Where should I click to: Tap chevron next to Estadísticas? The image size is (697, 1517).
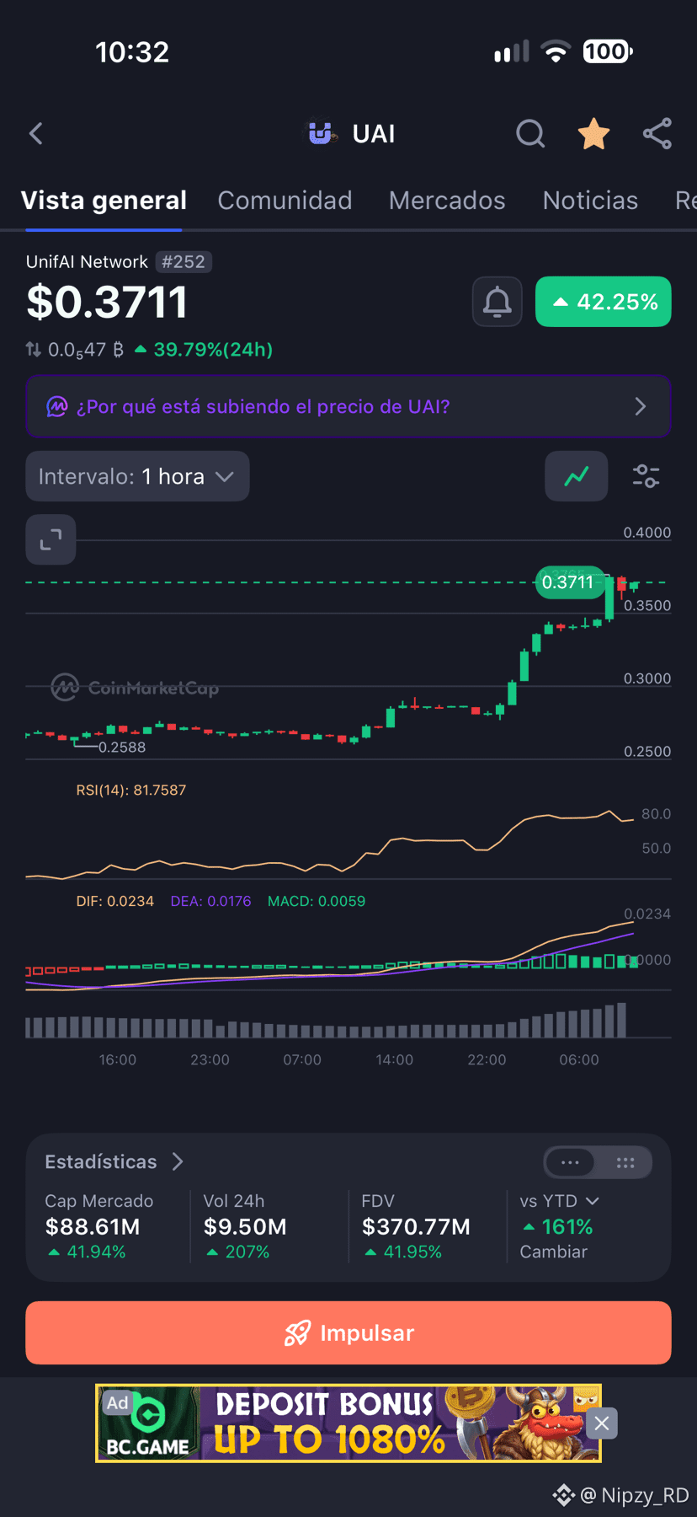coord(178,1161)
